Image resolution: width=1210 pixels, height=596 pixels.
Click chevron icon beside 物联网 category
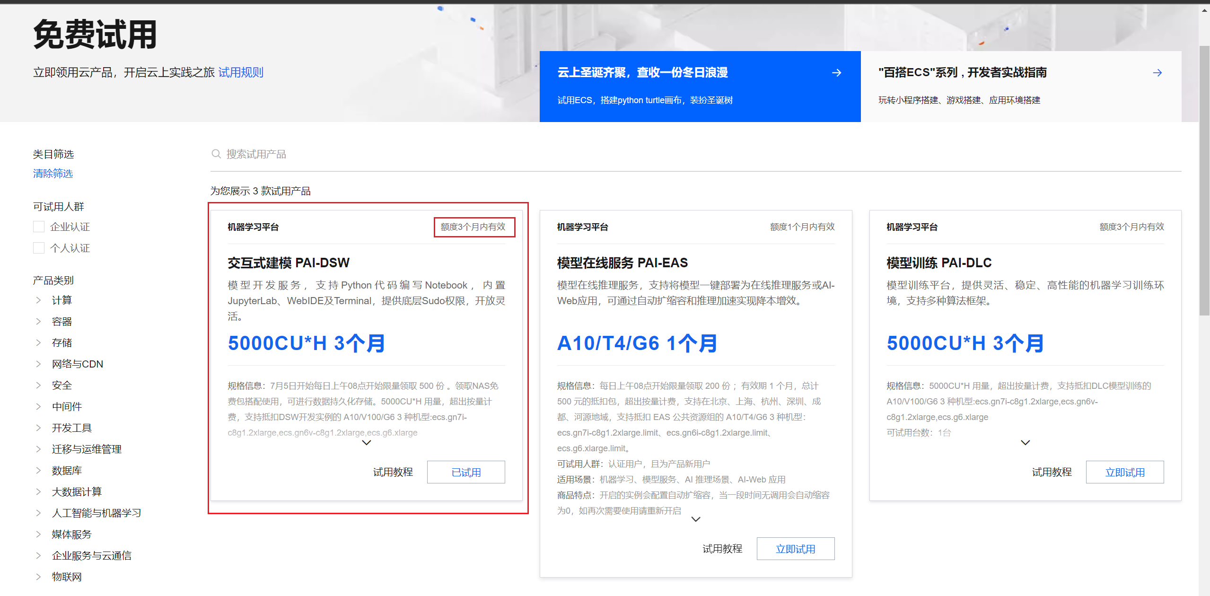[x=38, y=576]
